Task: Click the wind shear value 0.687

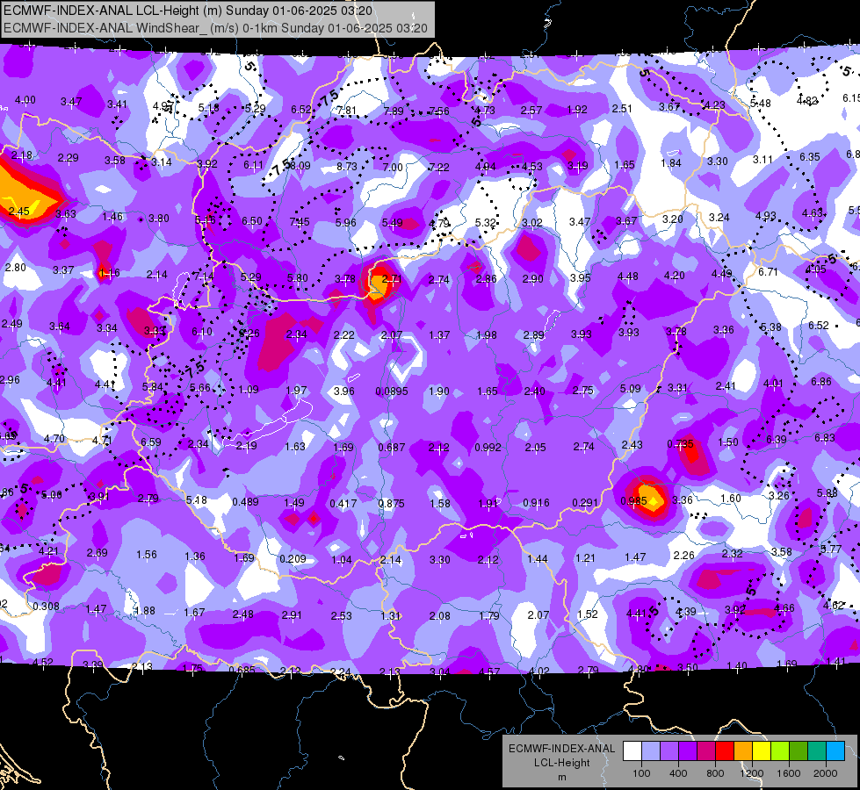Action: tap(392, 448)
